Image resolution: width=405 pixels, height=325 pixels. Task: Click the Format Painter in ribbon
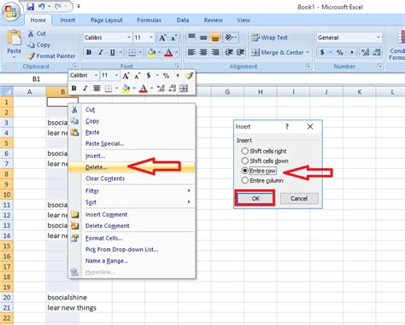pyautogui.click(x=51, y=56)
